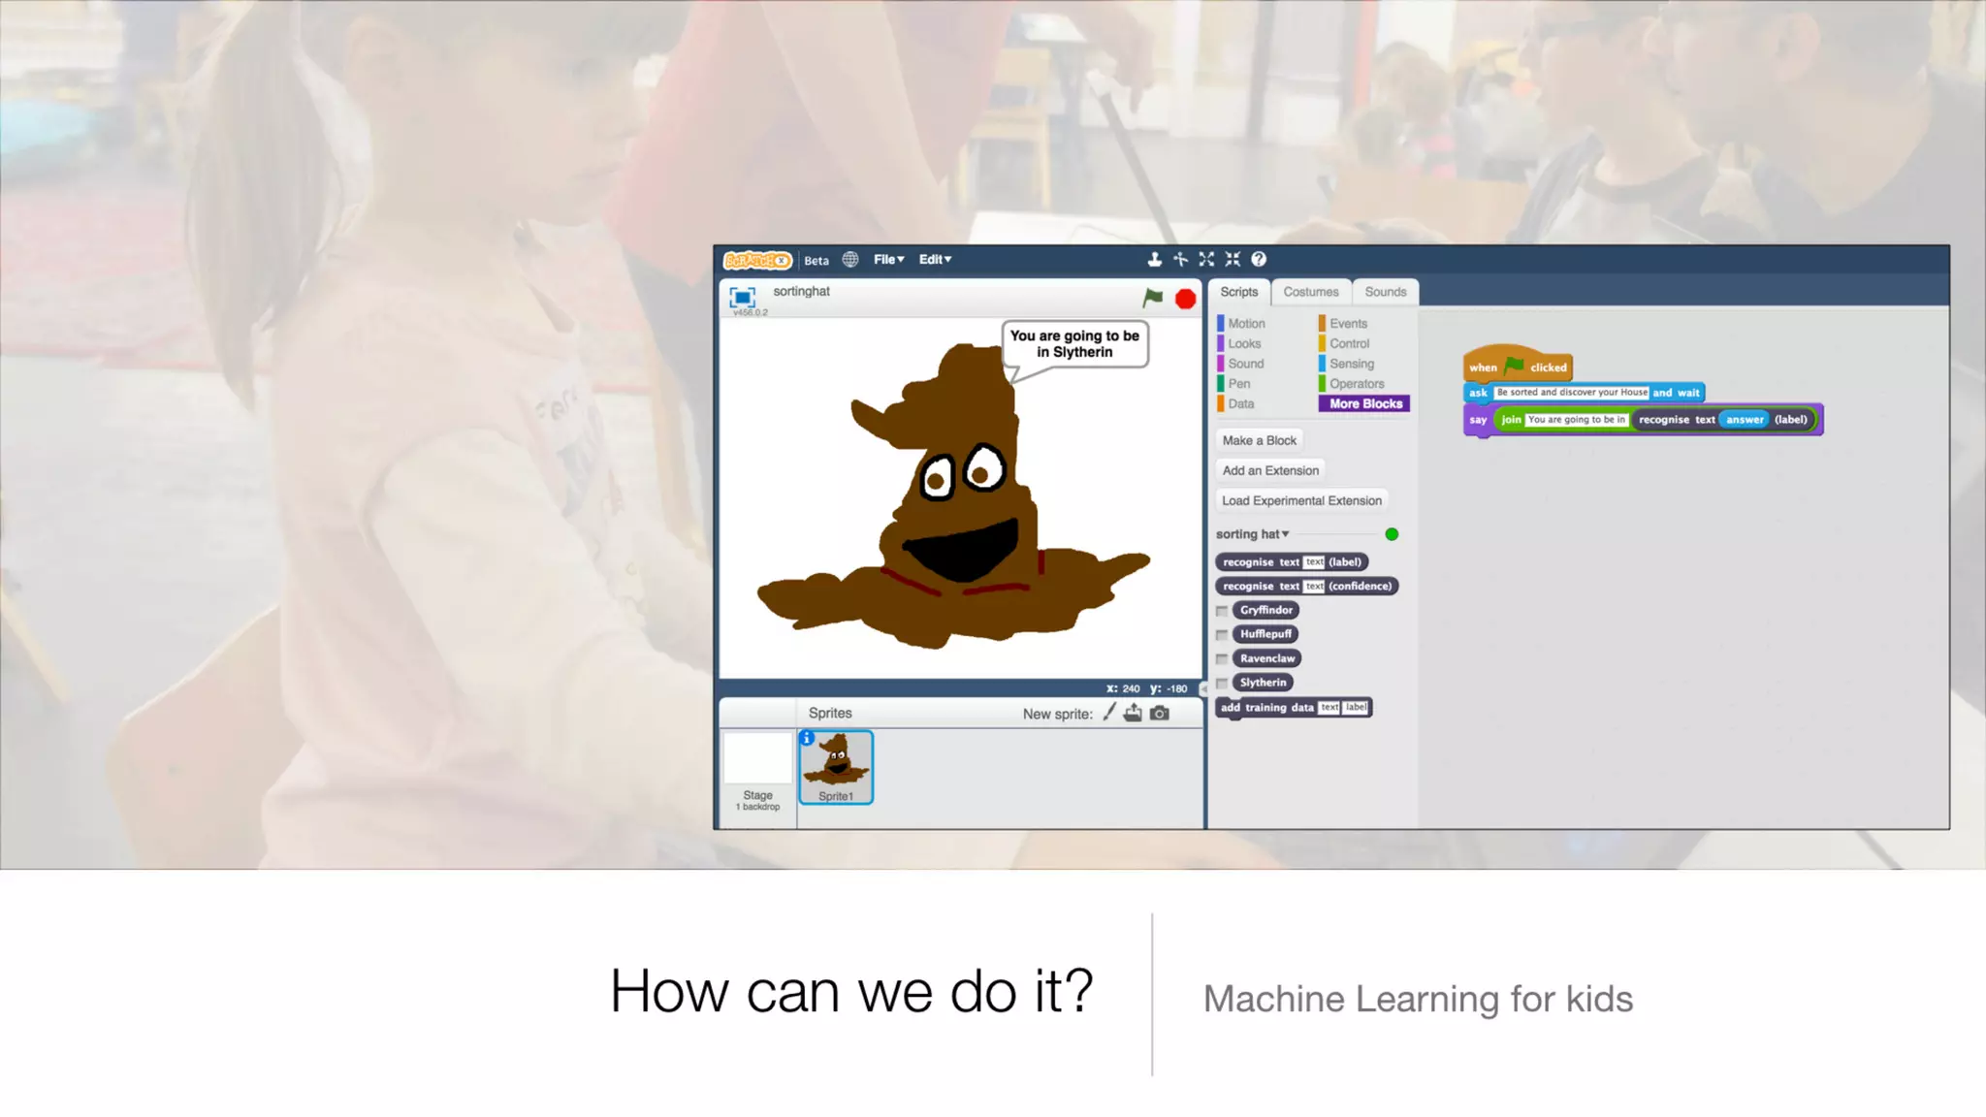Click the sortinghat project title
Image resolution: width=1986 pixels, height=1117 pixels.
(801, 292)
